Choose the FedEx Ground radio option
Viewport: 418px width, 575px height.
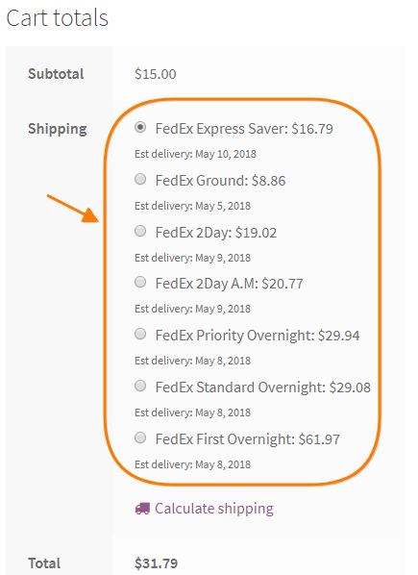click(140, 179)
